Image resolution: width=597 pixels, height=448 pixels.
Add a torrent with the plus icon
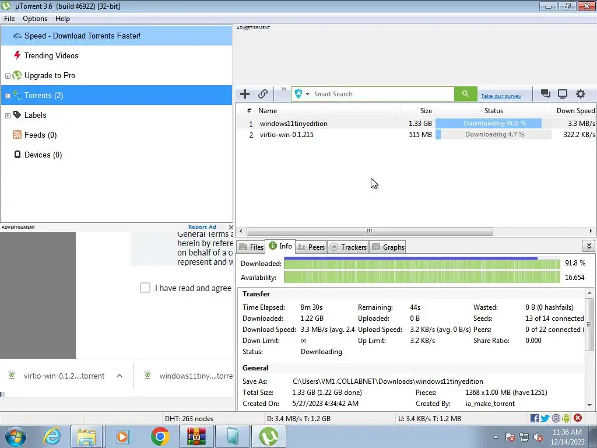[x=245, y=94]
